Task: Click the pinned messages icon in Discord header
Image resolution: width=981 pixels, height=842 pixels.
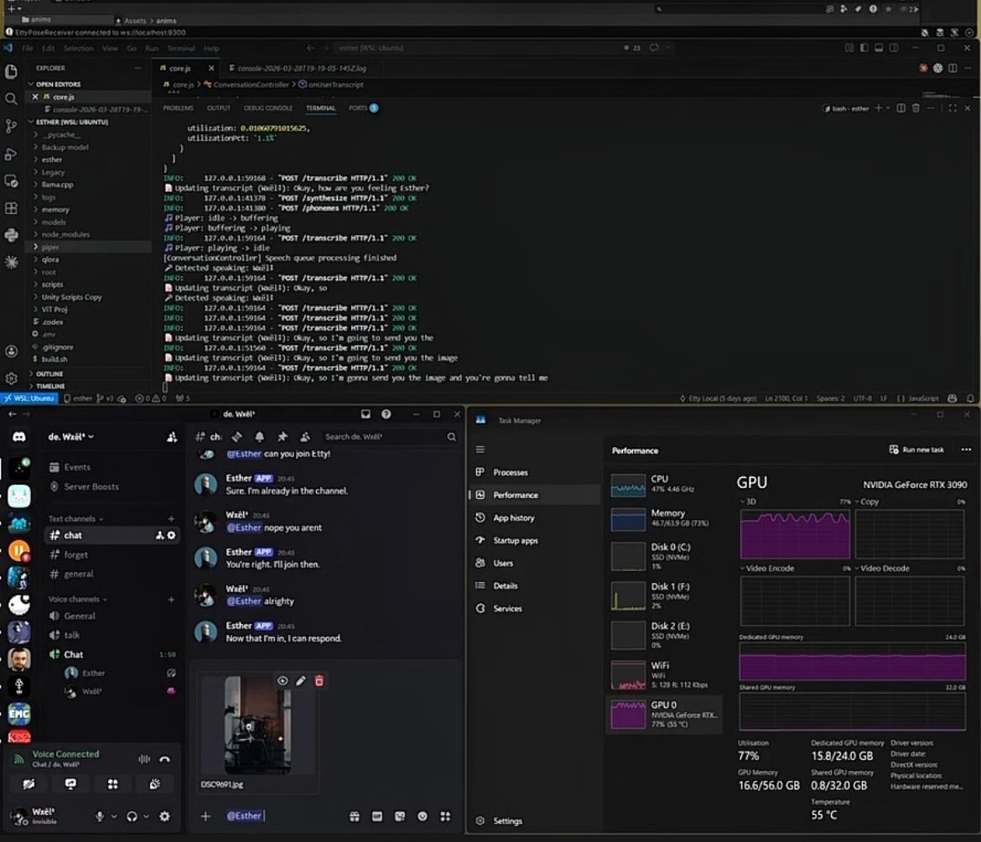Action: coord(282,437)
